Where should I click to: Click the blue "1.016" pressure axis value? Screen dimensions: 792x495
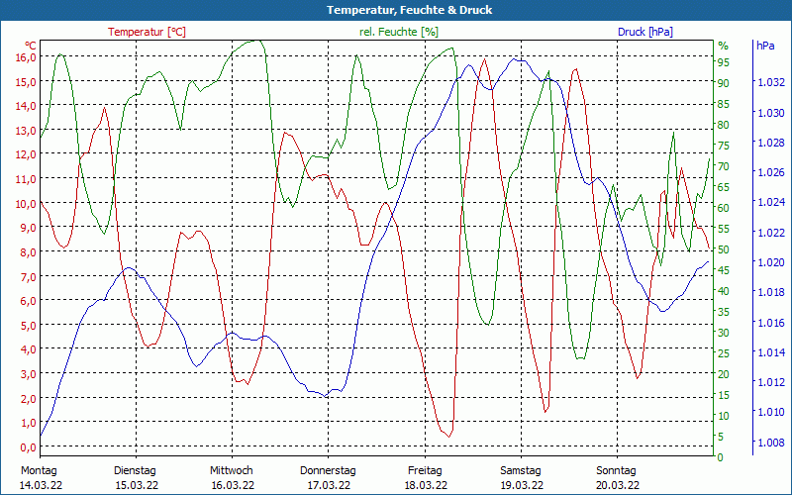(x=771, y=323)
